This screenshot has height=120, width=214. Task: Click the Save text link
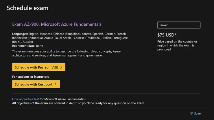click(x=197, y=113)
